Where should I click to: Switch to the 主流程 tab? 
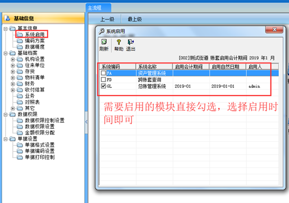(98, 8)
